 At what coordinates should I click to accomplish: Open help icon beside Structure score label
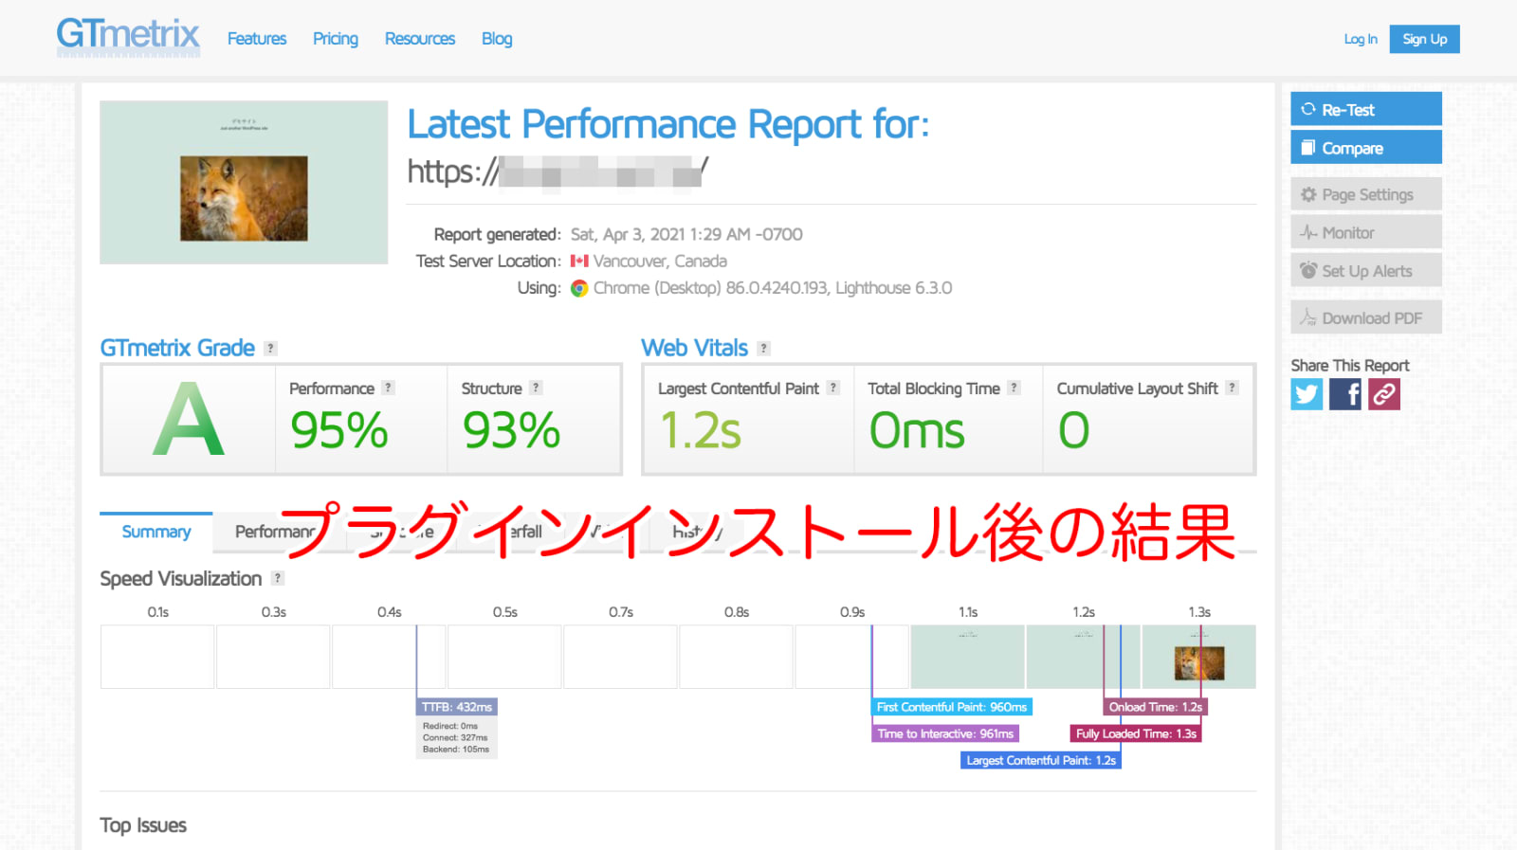(x=536, y=388)
